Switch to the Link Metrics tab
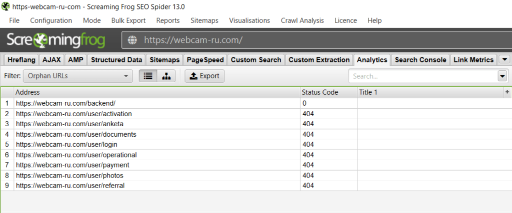The image size is (512, 213). pyautogui.click(x=473, y=60)
